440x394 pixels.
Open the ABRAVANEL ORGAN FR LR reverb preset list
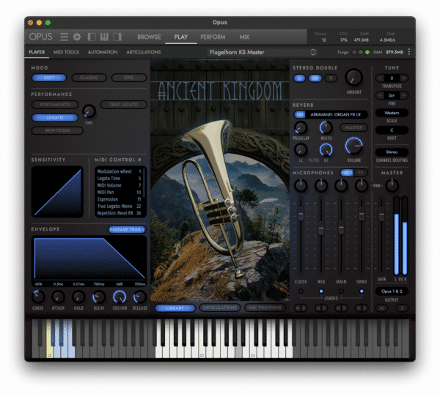(336, 114)
